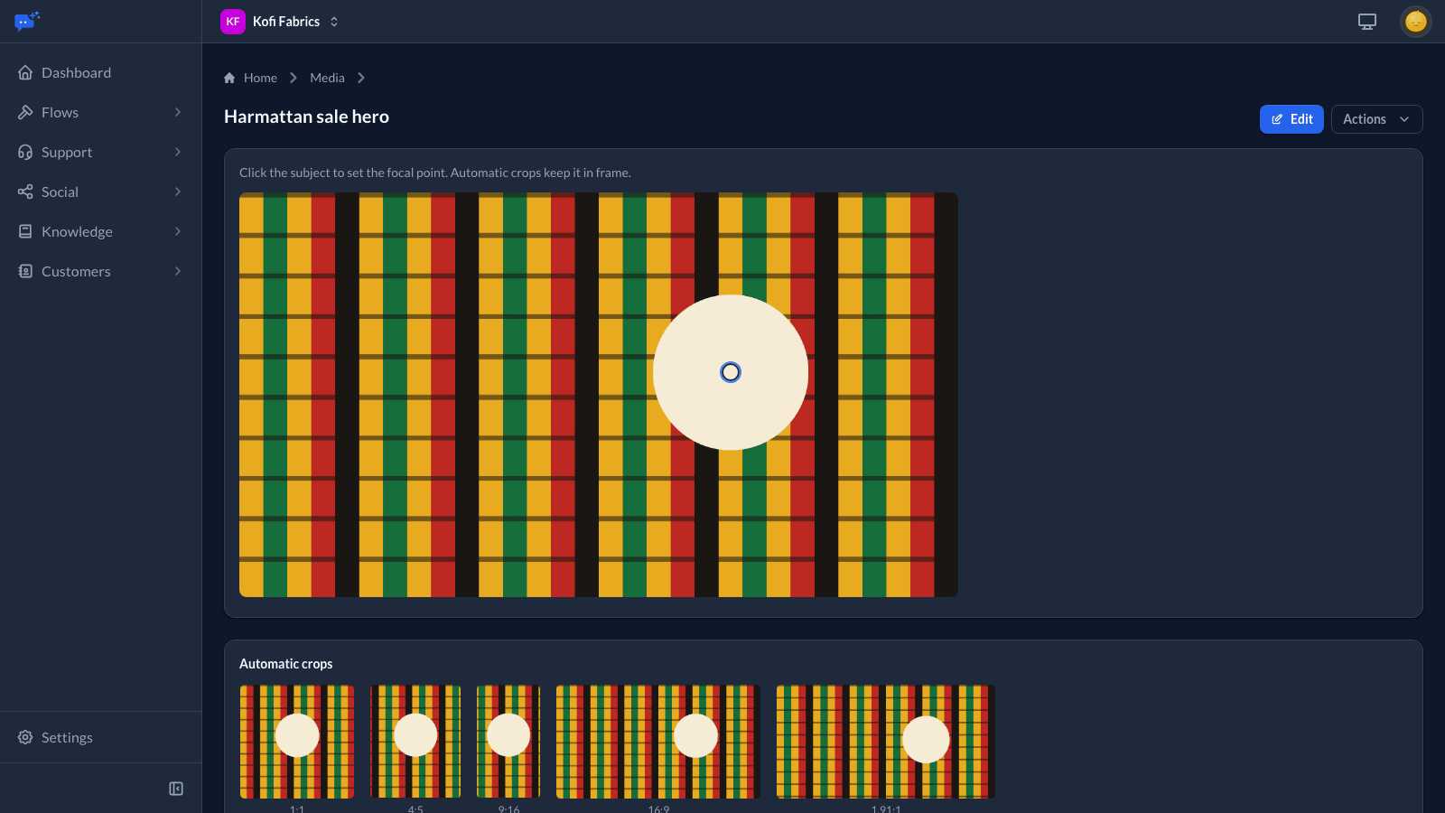Screen dimensions: 1445x813
Task: Click the KF workspace avatar
Action: pos(233,22)
